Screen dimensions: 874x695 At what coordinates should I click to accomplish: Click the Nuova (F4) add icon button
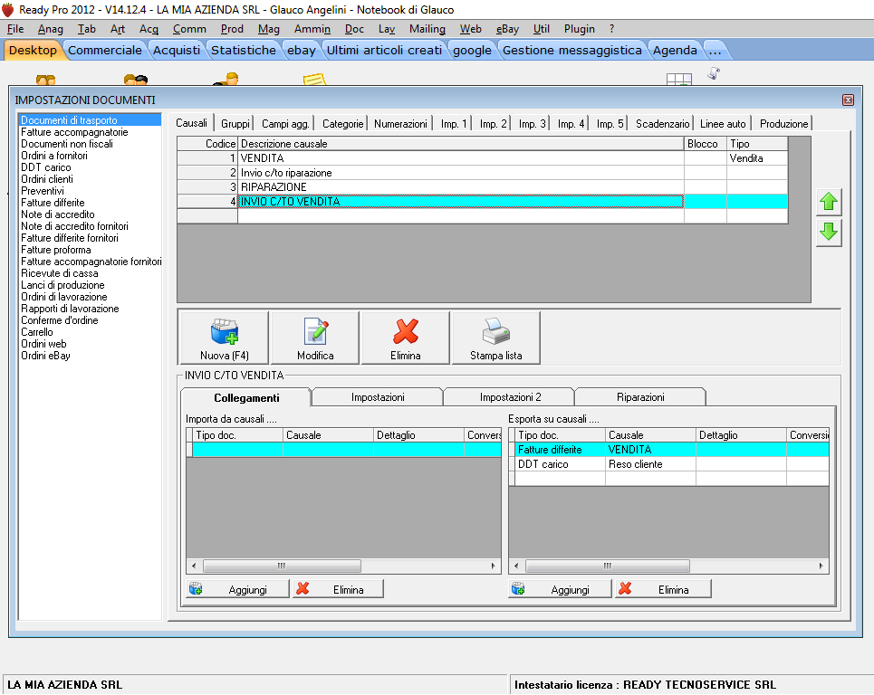click(x=224, y=338)
